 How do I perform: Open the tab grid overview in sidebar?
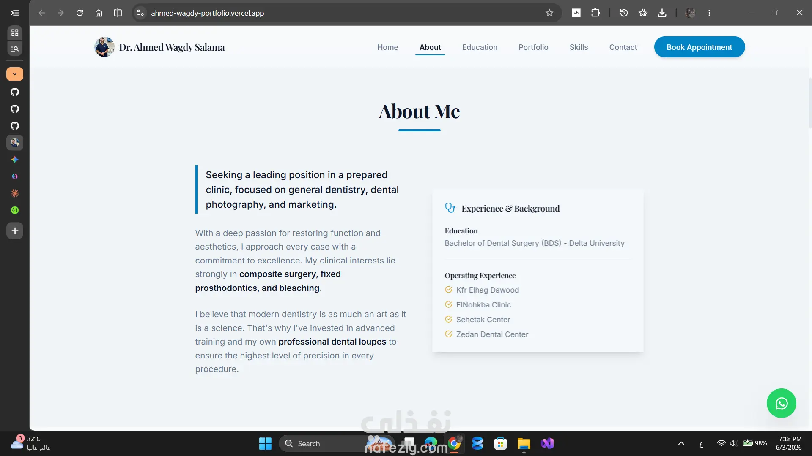tap(15, 33)
